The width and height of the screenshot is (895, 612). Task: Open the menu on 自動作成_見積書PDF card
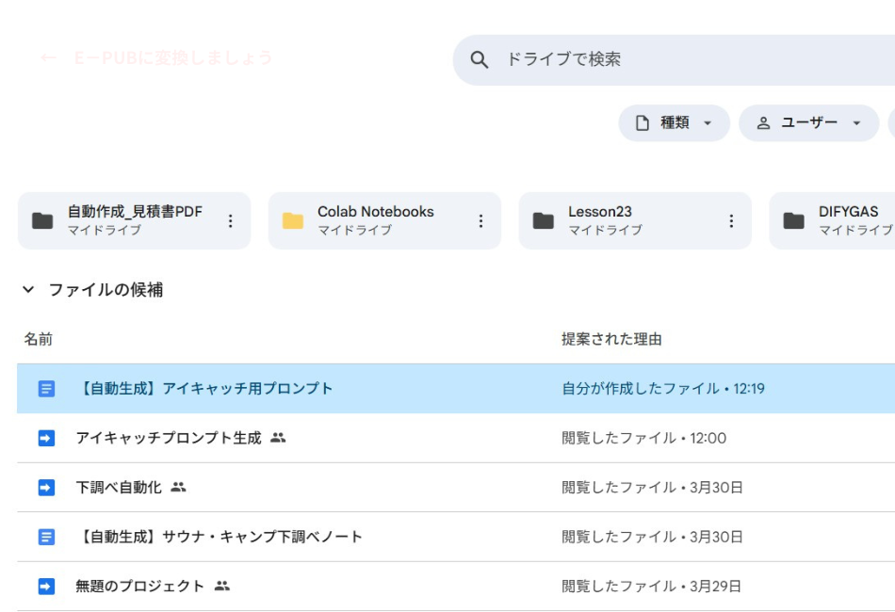[x=231, y=219]
